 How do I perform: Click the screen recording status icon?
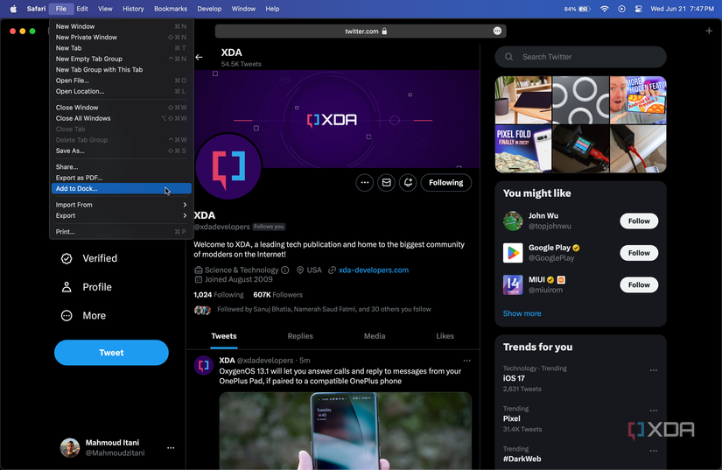621,9
